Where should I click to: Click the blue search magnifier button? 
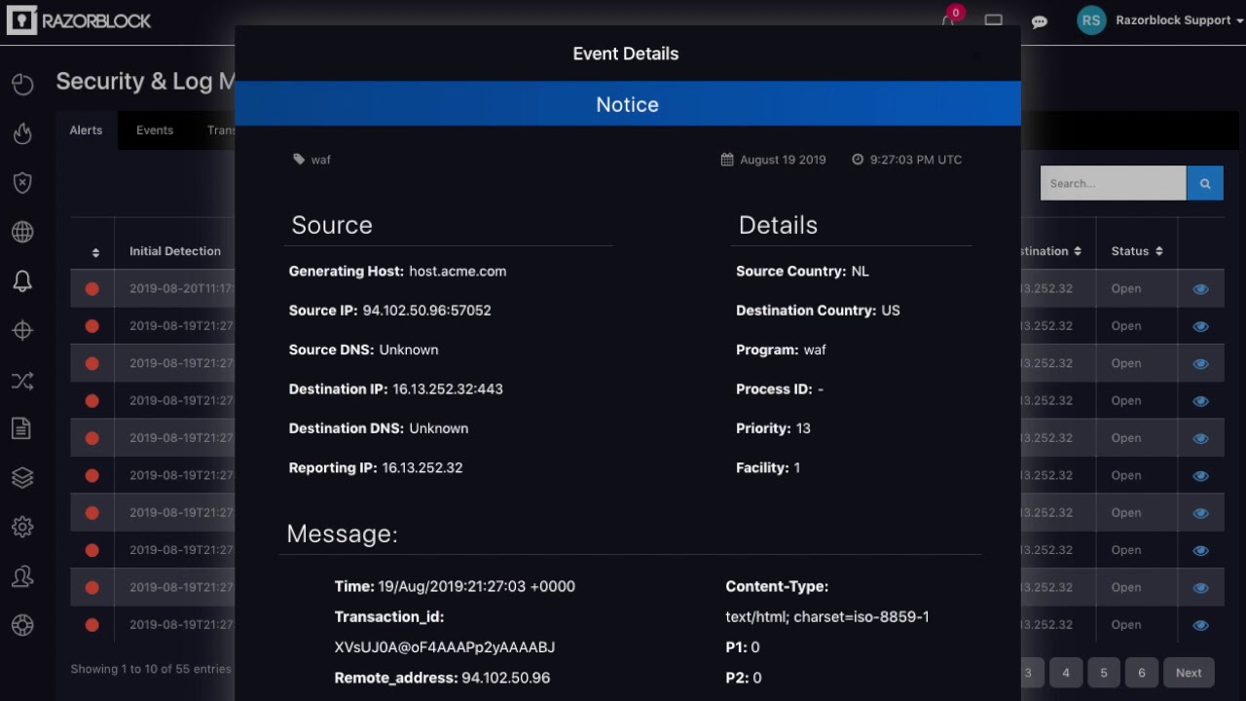pos(1204,183)
